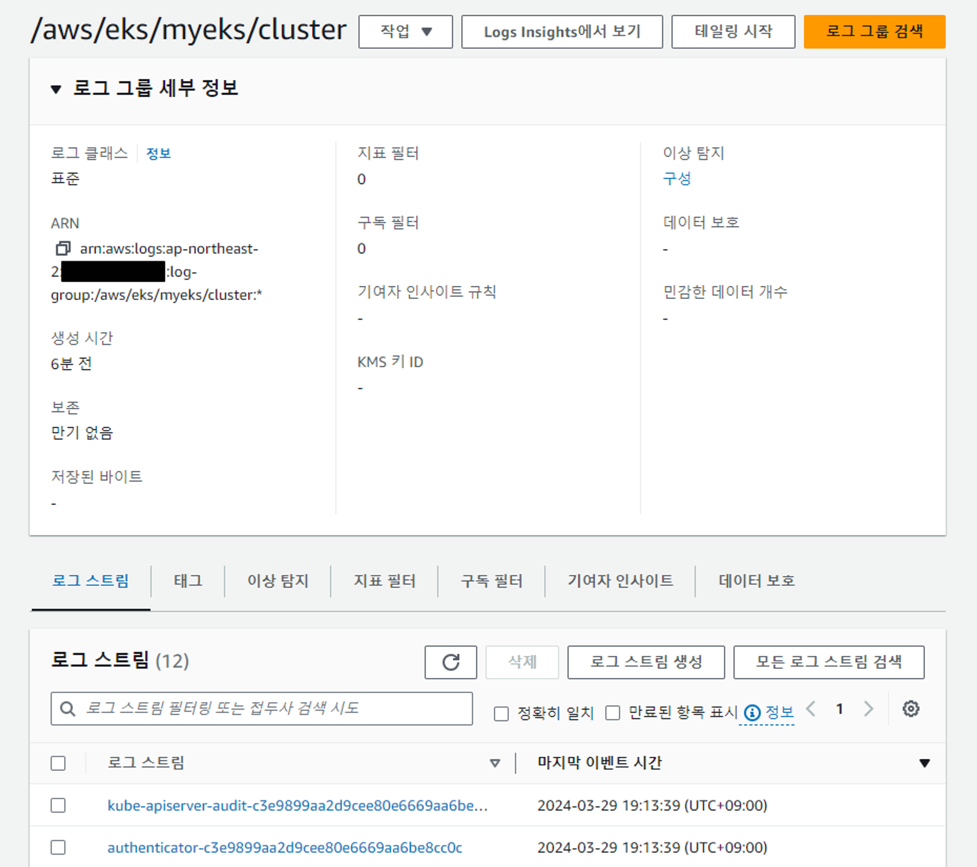Click the 민감한 데이터 개수 field label
Image resolution: width=977 pixels, height=867 pixels.
click(x=725, y=292)
